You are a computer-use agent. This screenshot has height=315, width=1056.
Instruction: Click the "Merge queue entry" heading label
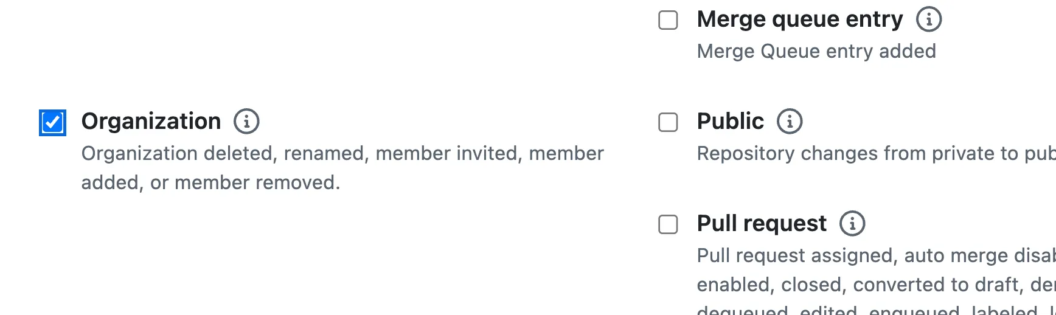tap(799, 19)
